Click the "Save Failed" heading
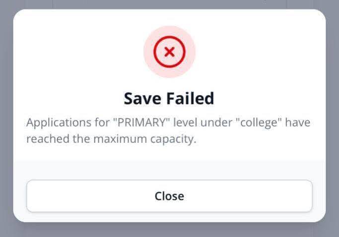The image size is (339, 237). [x=169, y=98]
